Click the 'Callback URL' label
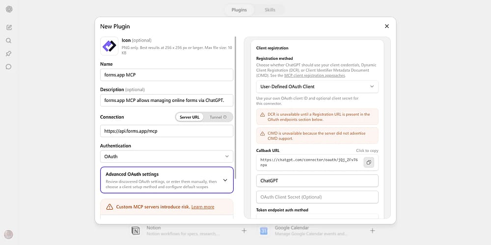 click(x=268, y=150)
